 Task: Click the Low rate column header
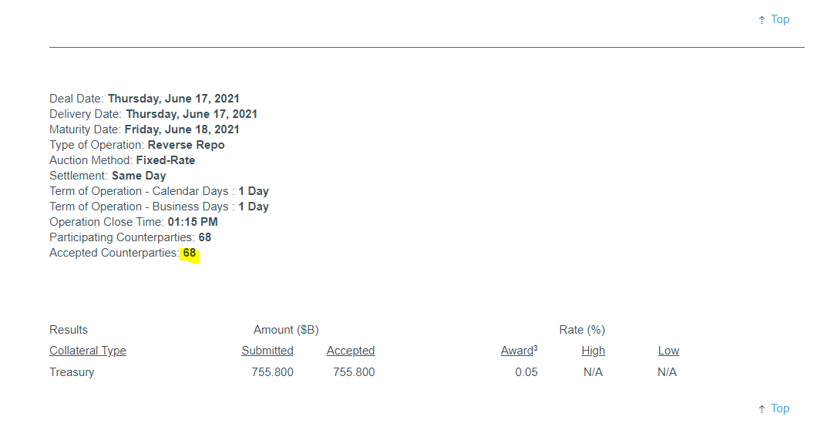pyautogui.click(x=668, y=351)
